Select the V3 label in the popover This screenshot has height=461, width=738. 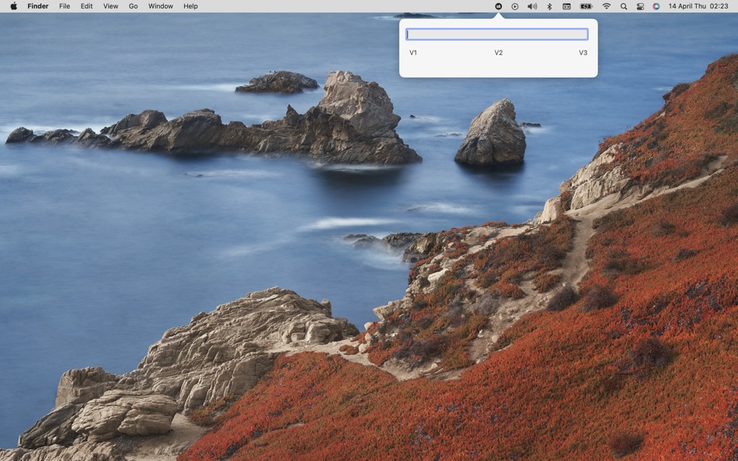point(583,53)
